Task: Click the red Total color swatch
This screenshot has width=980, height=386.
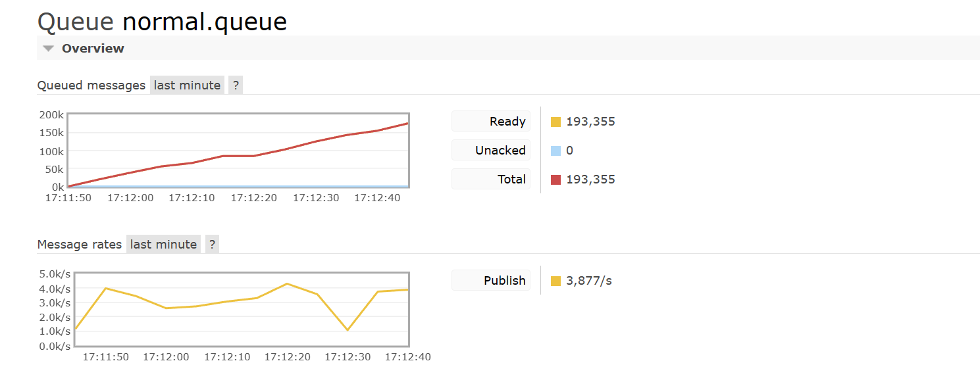Action: [555, 180]
